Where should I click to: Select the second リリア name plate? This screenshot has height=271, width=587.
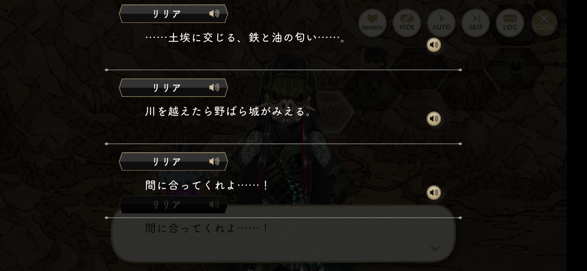click(x=173, y=87)
